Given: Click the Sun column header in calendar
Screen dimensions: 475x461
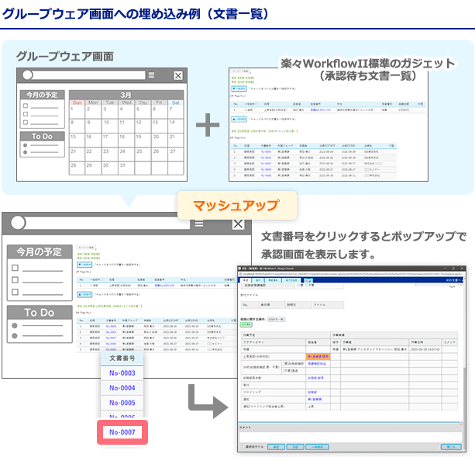Looking at the screenshot, I should click(77, 102).
